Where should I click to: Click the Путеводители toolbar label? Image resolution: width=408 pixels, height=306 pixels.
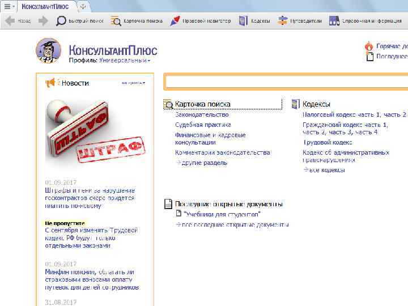[306, 21]
